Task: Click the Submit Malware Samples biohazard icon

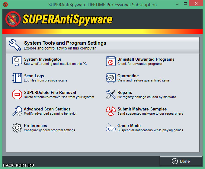Action: pos(111,111)
